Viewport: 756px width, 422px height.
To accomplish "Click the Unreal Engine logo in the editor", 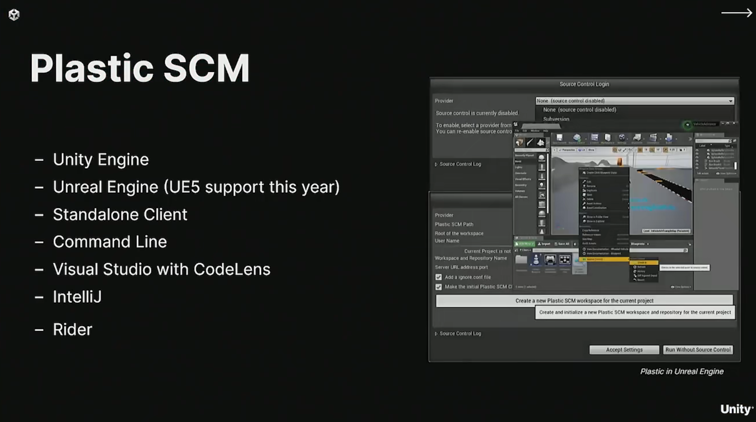I will 516,124.
